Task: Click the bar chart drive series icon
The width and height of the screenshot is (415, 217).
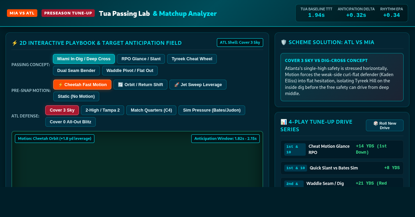Action: [284, 122]
